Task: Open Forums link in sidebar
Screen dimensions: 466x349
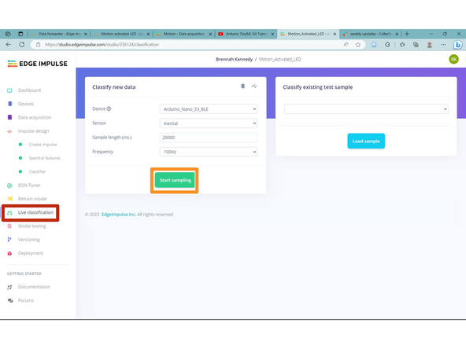Action: (26, 300)
